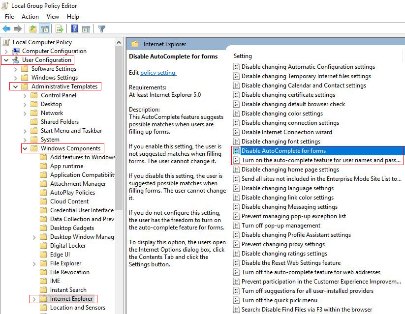
Task: Open the View menu
Action: pos(53,17)
